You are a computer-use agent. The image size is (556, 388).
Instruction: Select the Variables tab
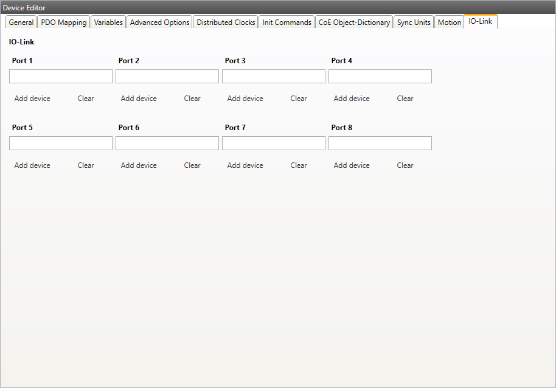coord(108,23)
